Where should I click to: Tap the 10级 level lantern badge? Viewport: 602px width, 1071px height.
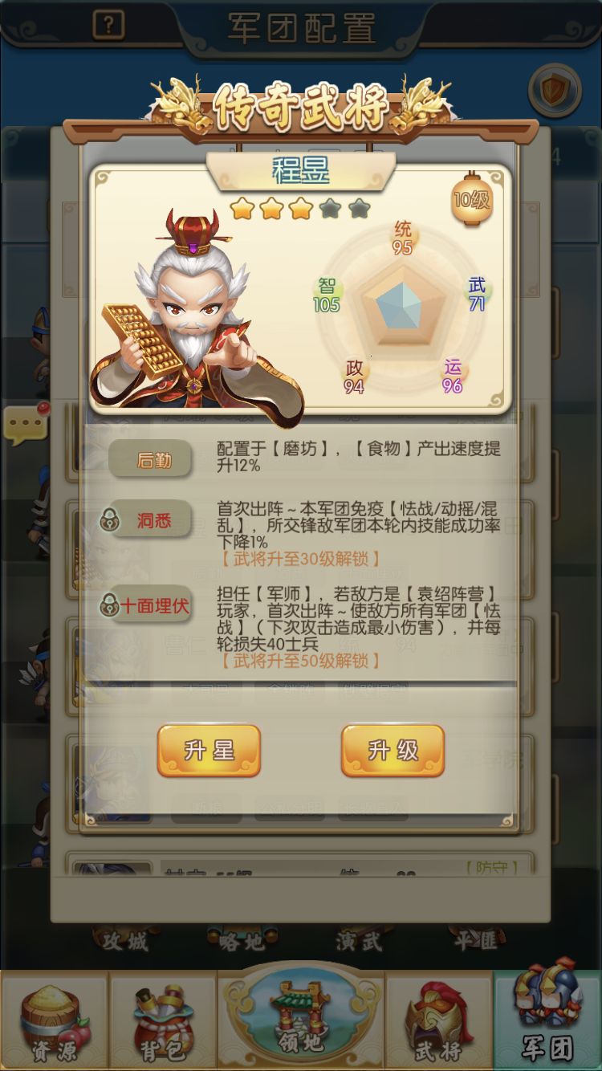472,198
